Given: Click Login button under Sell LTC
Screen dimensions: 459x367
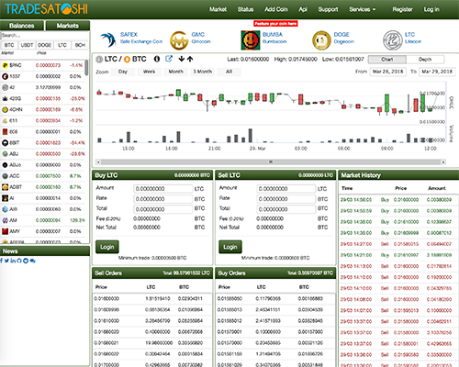Looking at the screenshot, I should tap(230, 247).
